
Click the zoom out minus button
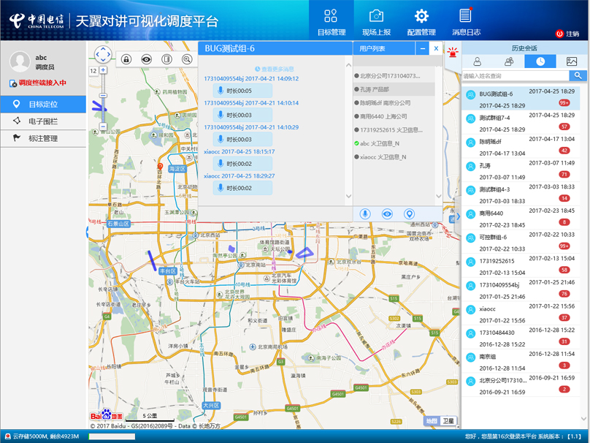point(104,126)
